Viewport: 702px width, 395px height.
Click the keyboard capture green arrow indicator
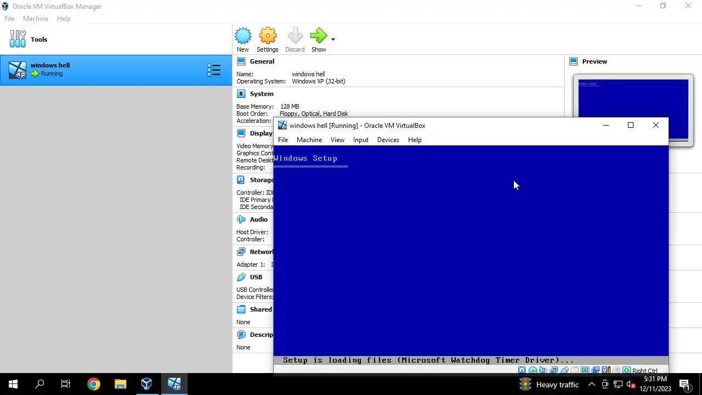point(626,370)
